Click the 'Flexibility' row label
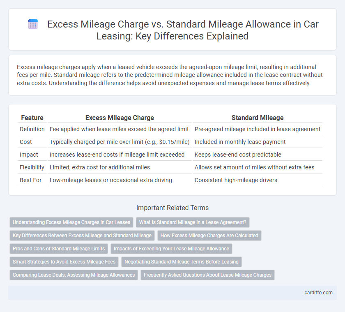The image size is (345, 312). coord(32,168)
